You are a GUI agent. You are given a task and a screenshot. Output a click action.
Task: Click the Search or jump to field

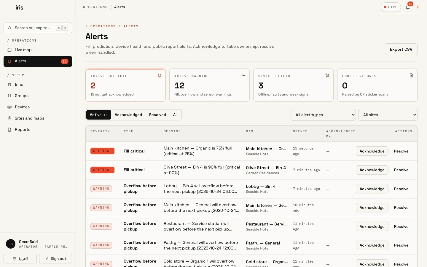[x=38, y=28]
